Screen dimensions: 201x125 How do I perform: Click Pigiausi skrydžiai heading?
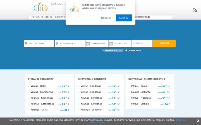[x=40, y=79]
